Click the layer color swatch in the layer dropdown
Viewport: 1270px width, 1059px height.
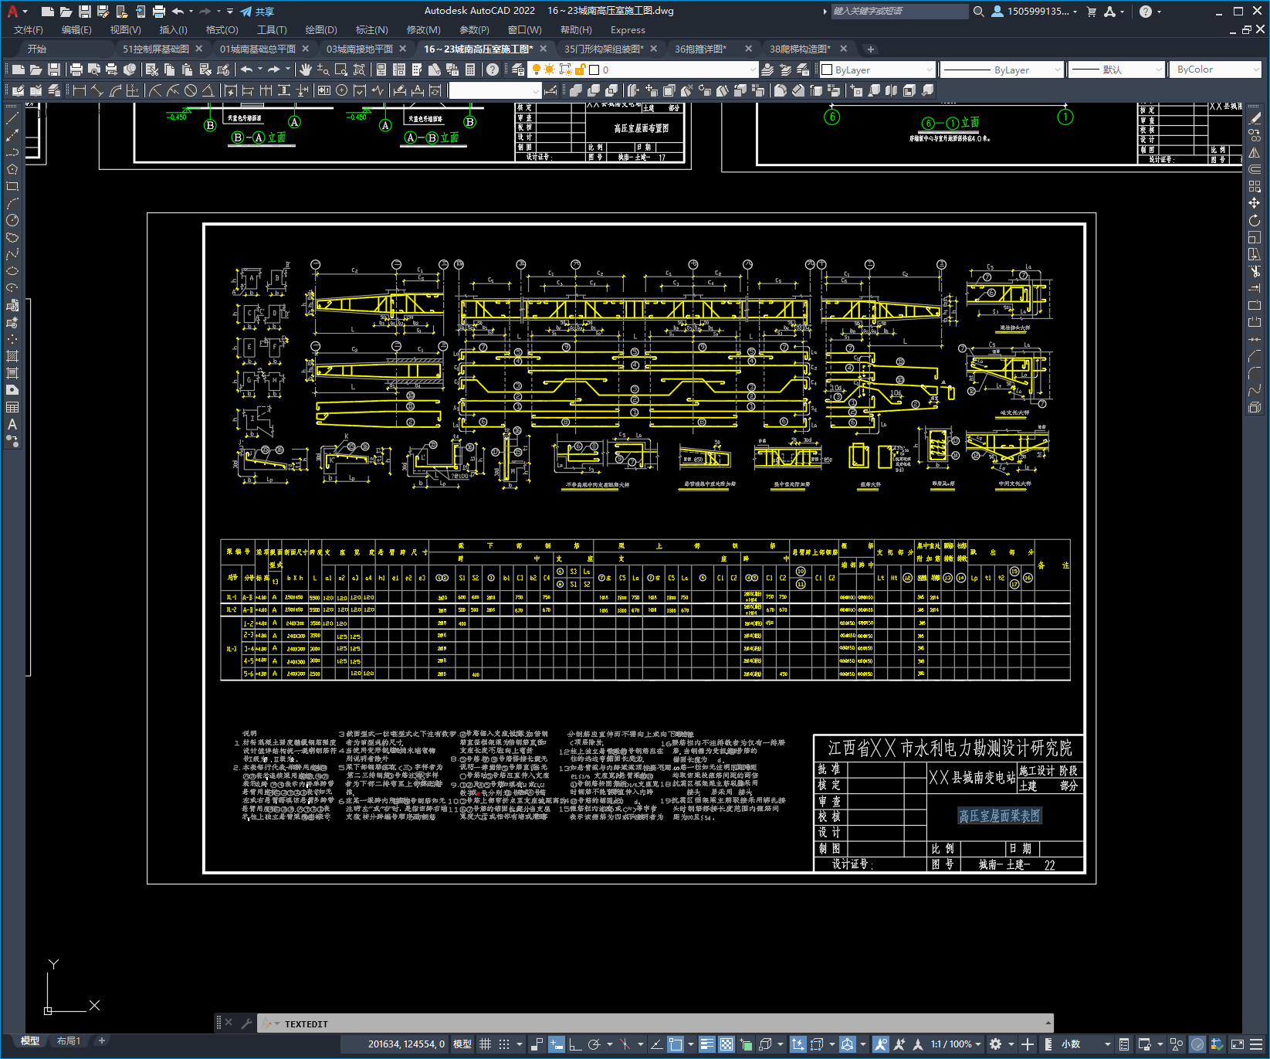(x=594, y=70)
